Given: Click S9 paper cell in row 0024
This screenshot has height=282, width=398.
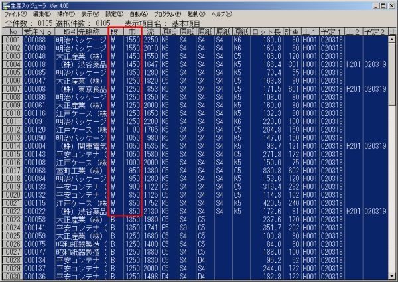Looking at the screenshot, I should point(183,228).
